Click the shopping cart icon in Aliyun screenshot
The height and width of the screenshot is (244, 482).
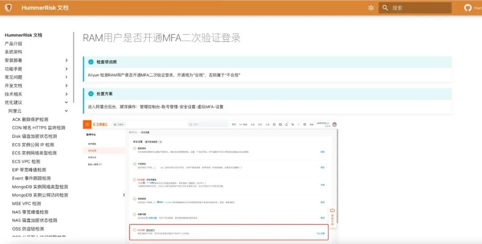click(x=292, y=124)
